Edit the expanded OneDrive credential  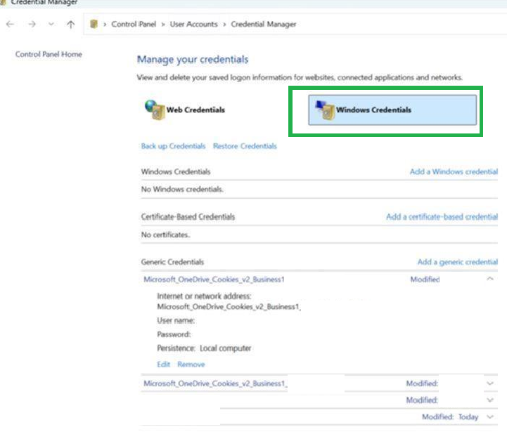click(163, 365)
